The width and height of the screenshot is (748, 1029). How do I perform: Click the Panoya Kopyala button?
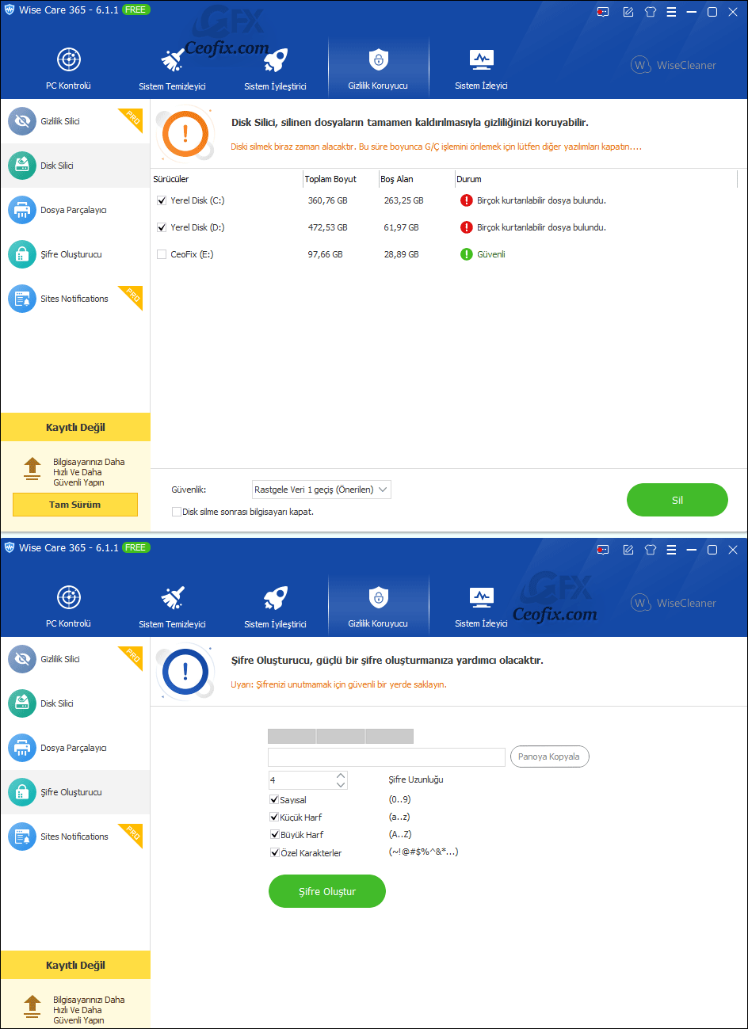point(549,757)
